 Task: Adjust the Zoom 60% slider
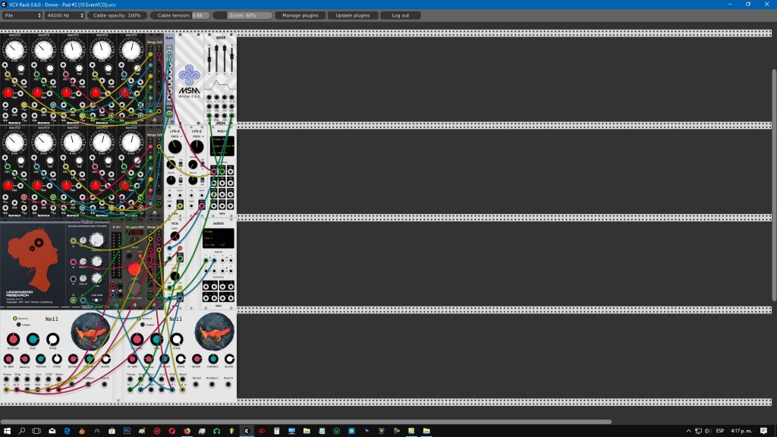click(x=243, y=15)
